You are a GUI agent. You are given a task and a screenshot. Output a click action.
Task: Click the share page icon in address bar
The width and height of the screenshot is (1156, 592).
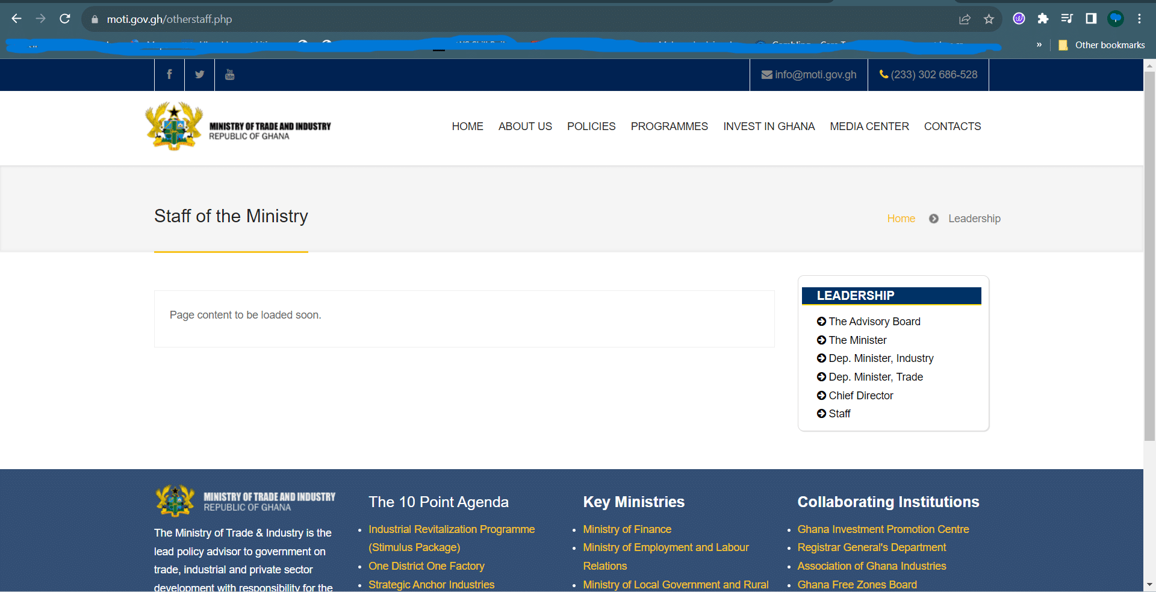coord(965,19)
